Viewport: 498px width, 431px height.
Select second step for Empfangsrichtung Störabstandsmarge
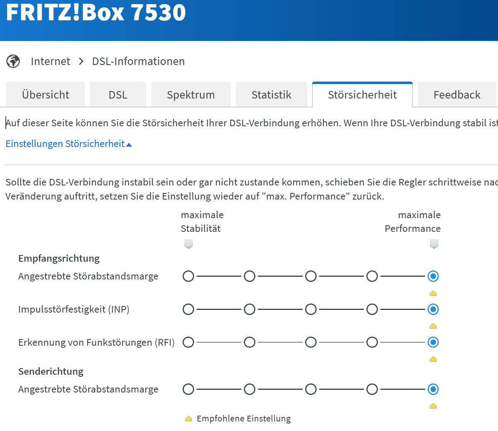tap(250, 276)
